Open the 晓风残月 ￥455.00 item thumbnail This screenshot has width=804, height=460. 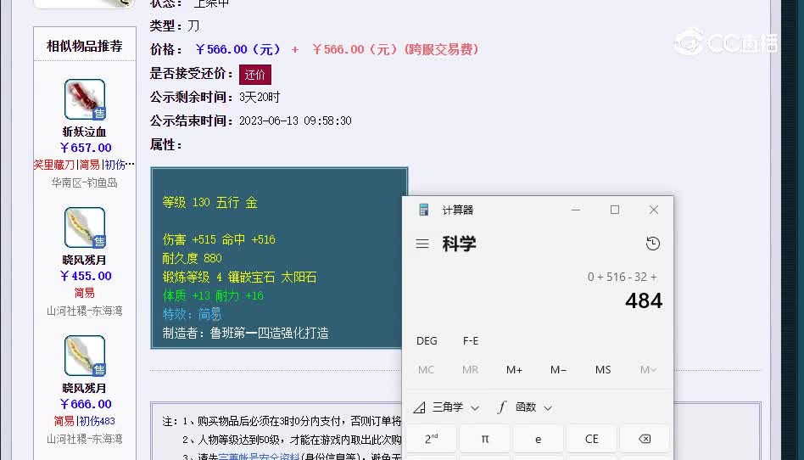coord(85,227)
